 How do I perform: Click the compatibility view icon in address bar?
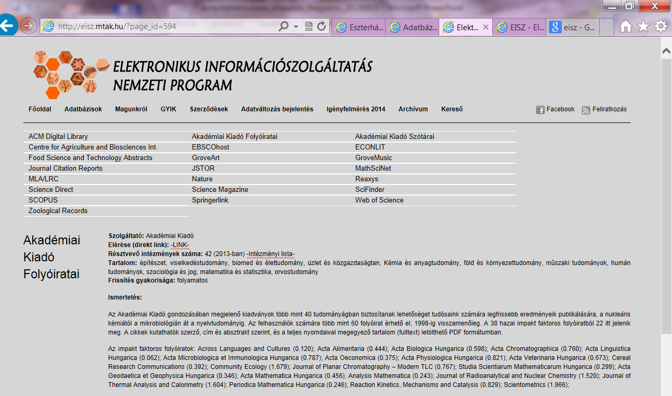pos(309,26)
